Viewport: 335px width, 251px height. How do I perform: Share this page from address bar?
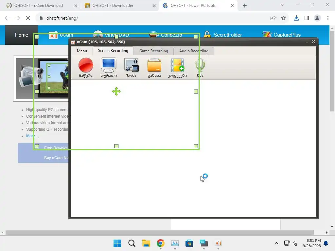[273, 18]
